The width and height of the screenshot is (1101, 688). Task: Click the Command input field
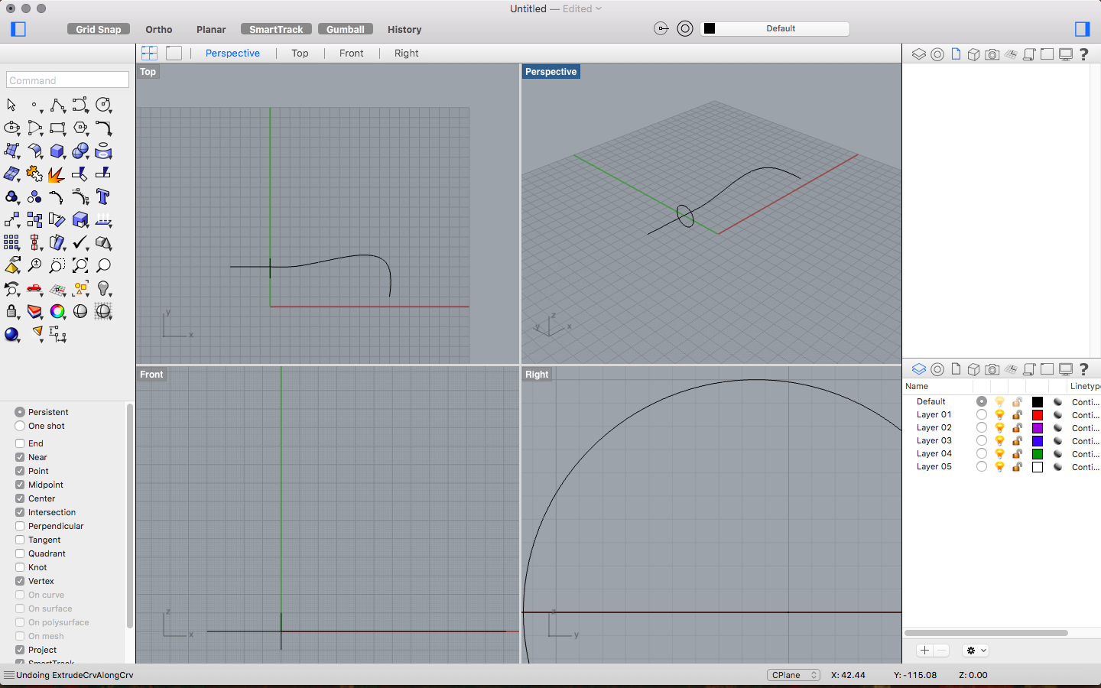pyautogui.click(x=68, y=80)
